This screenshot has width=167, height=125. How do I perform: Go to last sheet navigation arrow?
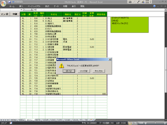tap(8, 120)
